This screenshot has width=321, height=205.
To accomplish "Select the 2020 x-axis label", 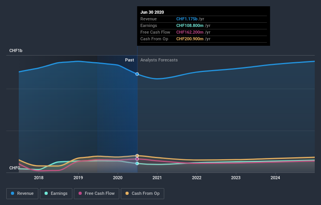I will click(x=118, y=178).
